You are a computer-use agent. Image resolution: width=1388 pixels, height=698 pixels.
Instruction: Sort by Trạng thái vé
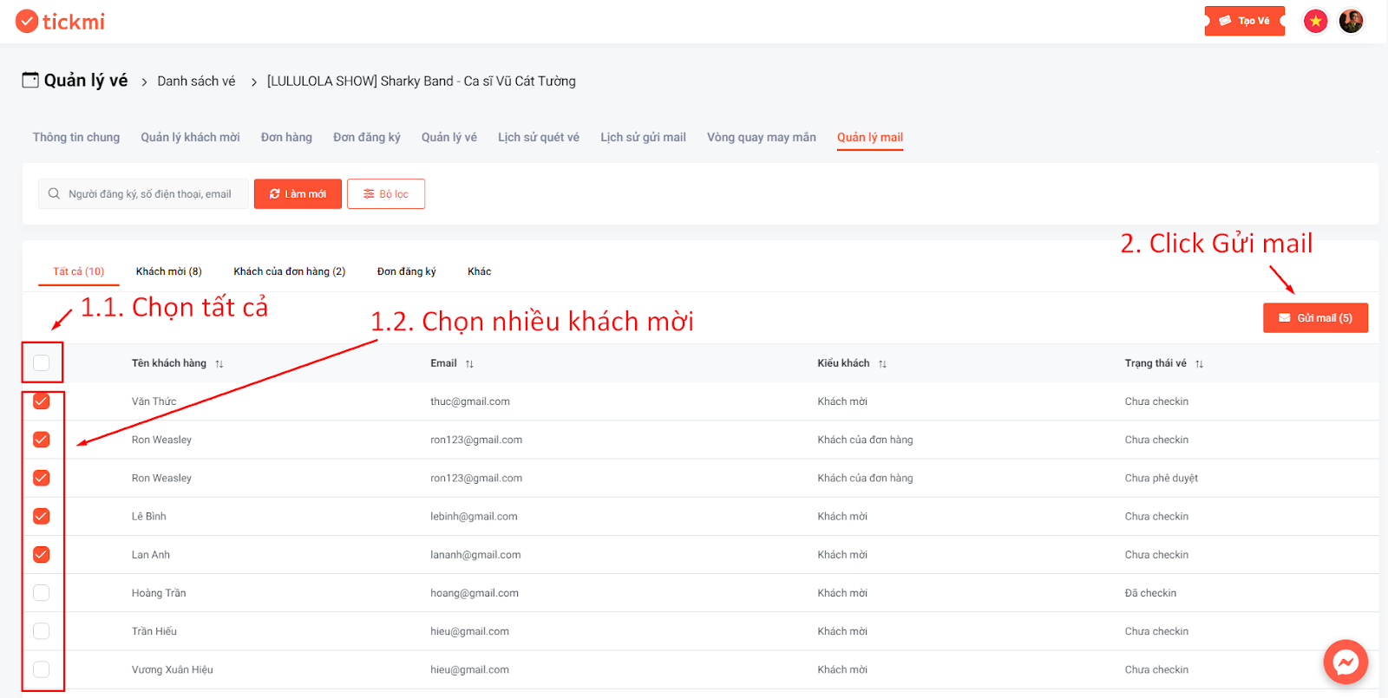tap(1199, 364)
